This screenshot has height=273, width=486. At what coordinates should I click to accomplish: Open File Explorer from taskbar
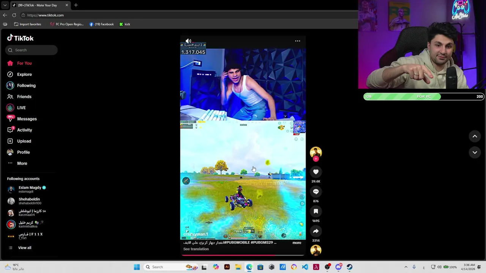pos(238,267)
